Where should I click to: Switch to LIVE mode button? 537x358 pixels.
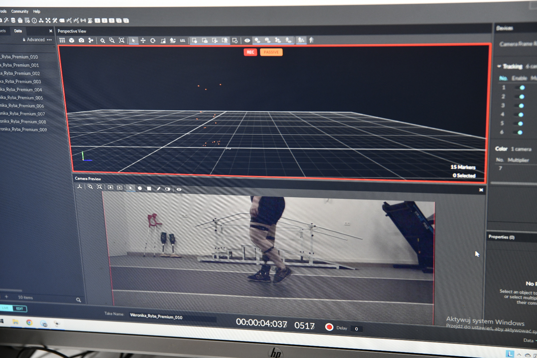point(6,308)
